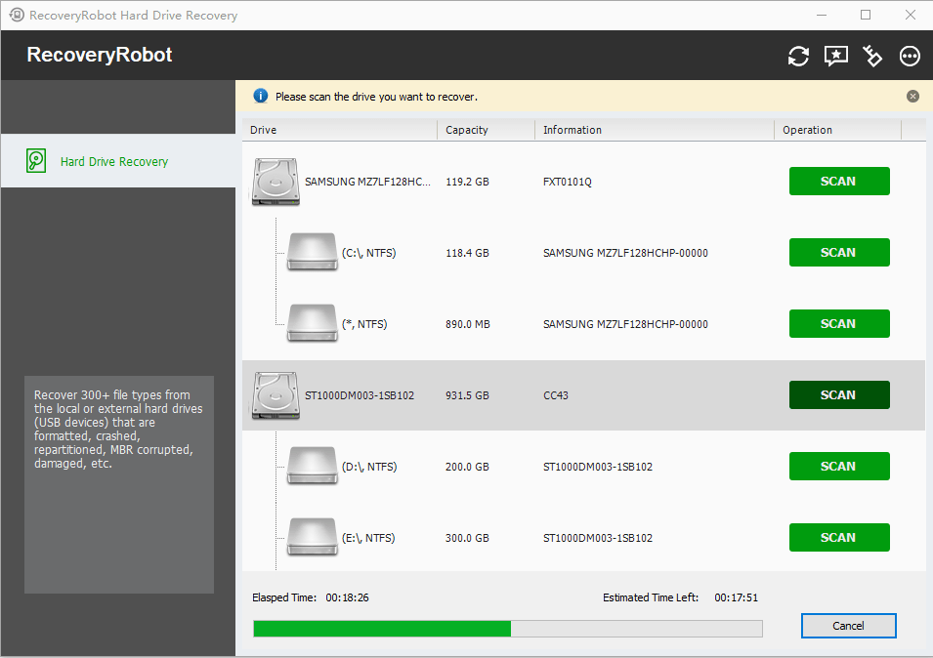This screenshot has height=658, width=933.
Task: Click the green scan progress bar
Action: pyautogui.click(x=508, y=629)
